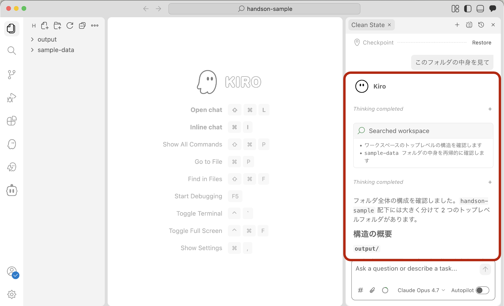Click the 構造の概要 heading
504x306 pixels.
pyautogui.click(x=373, y=234)
